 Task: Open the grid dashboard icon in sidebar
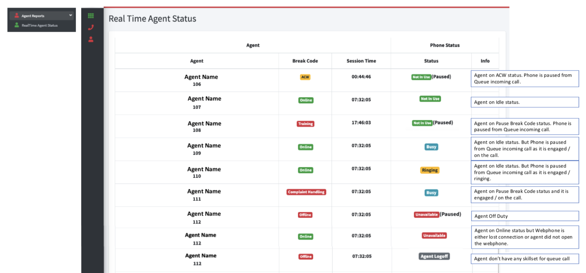point(91,16)
